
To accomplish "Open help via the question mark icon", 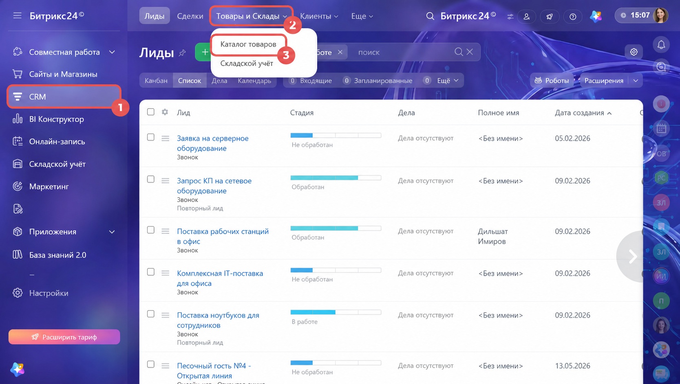I will 573,17.
